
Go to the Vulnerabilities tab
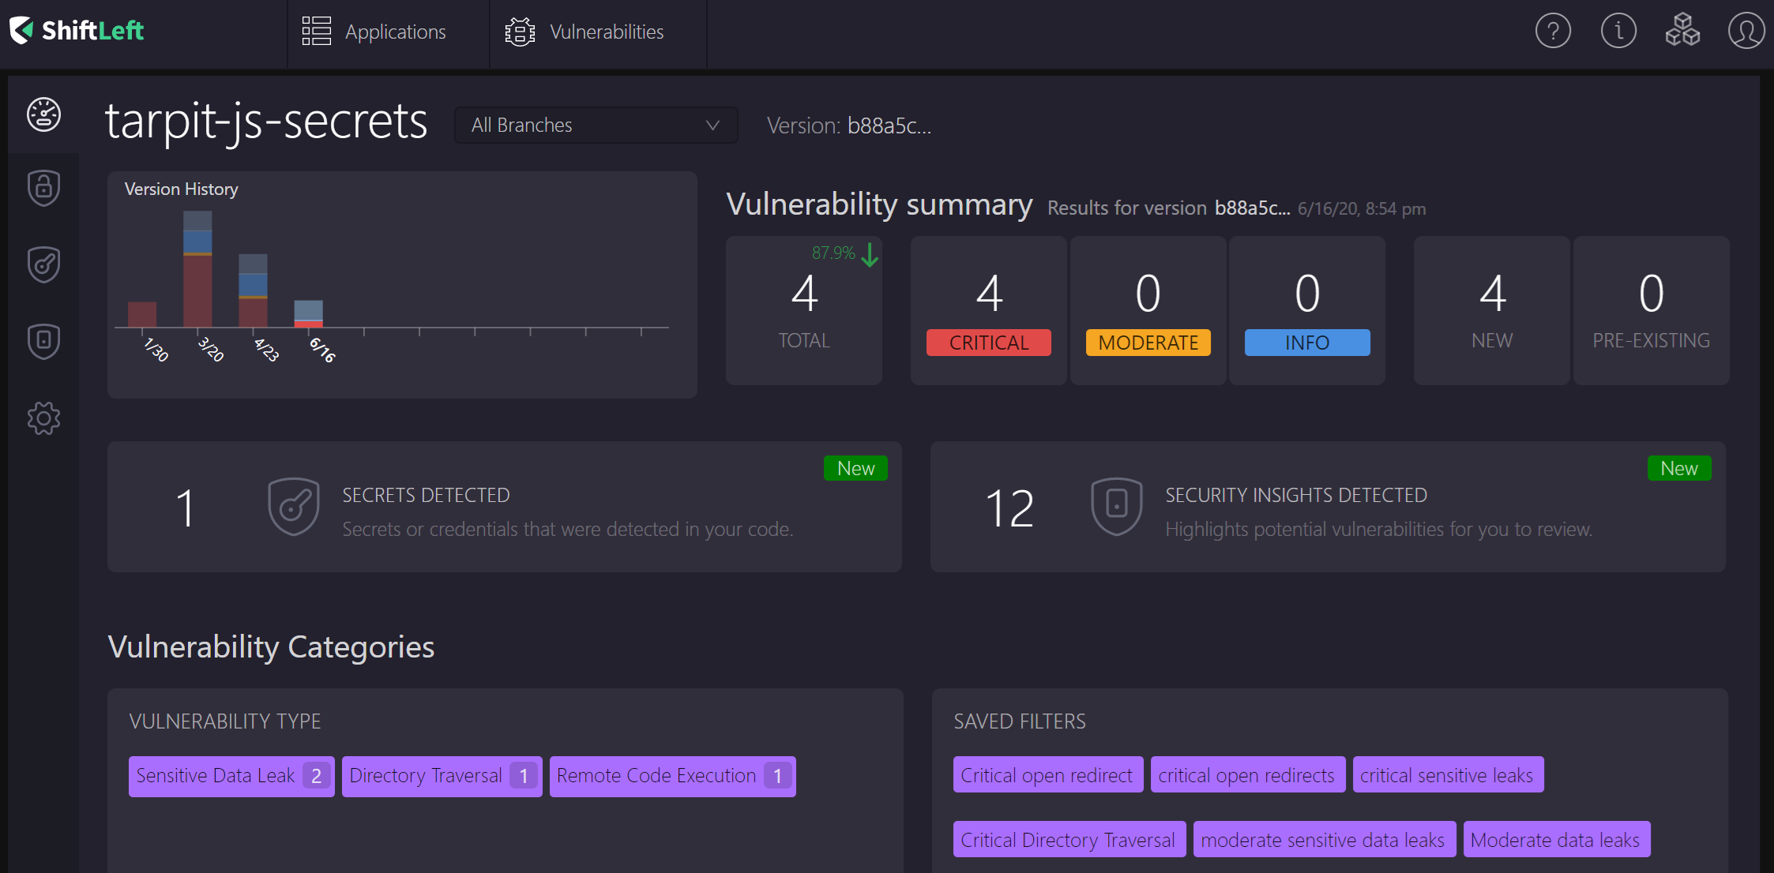click(x=599, y=33)
